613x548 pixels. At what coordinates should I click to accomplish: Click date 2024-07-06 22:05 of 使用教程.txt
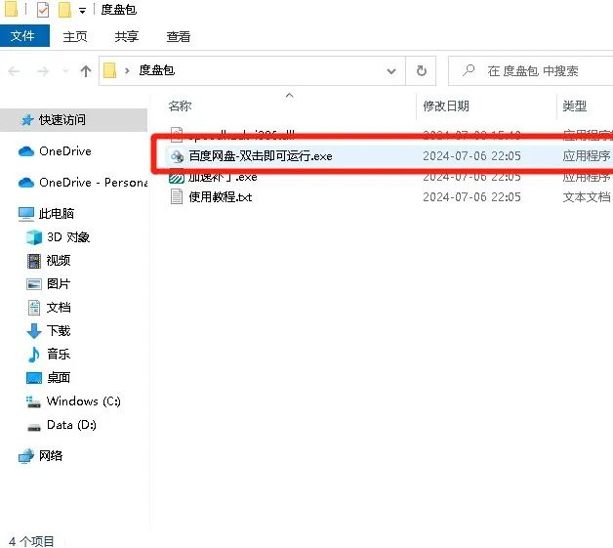tap(471, 196)
